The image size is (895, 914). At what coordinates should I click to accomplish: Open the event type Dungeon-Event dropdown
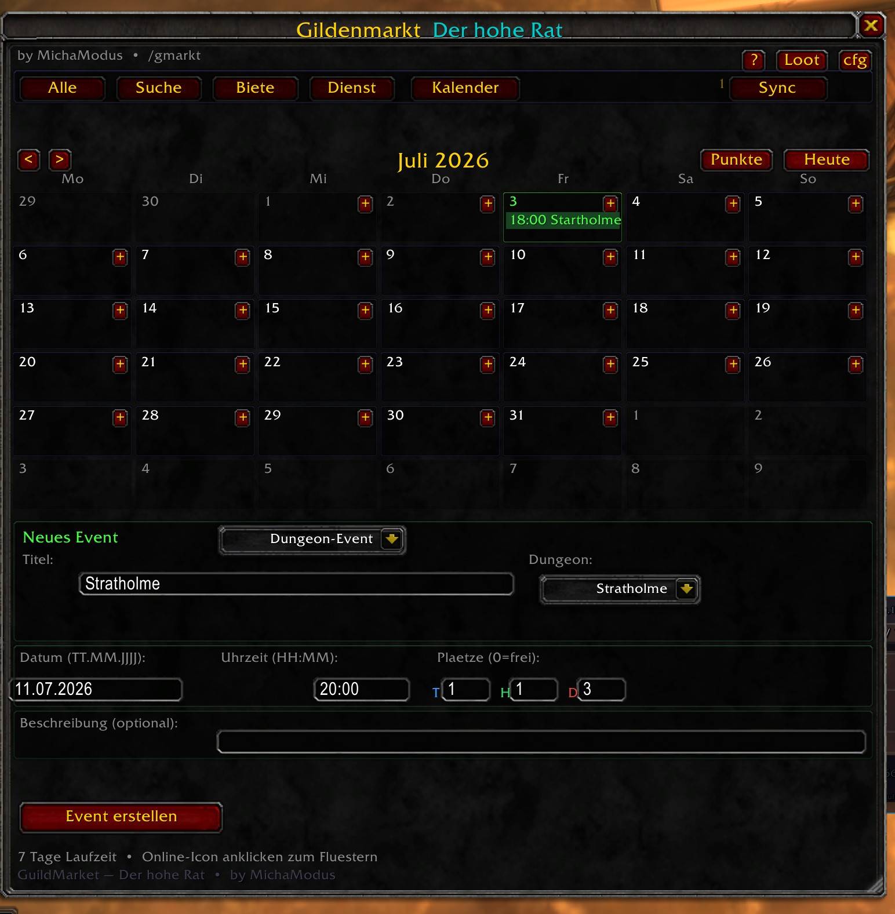[312, 540]
